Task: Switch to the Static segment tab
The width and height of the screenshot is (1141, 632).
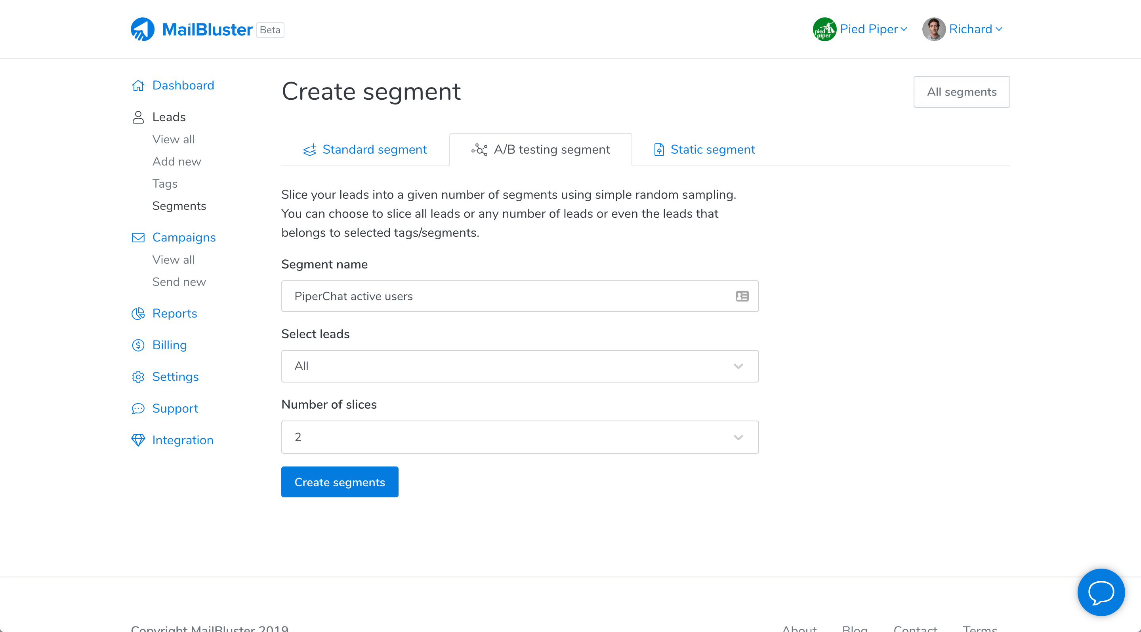Action: click(x=704, y=150)
